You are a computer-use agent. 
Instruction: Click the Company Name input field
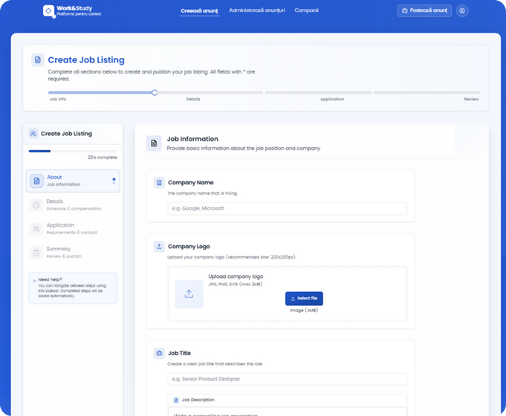pyautogui.click(x=288, y=209)
